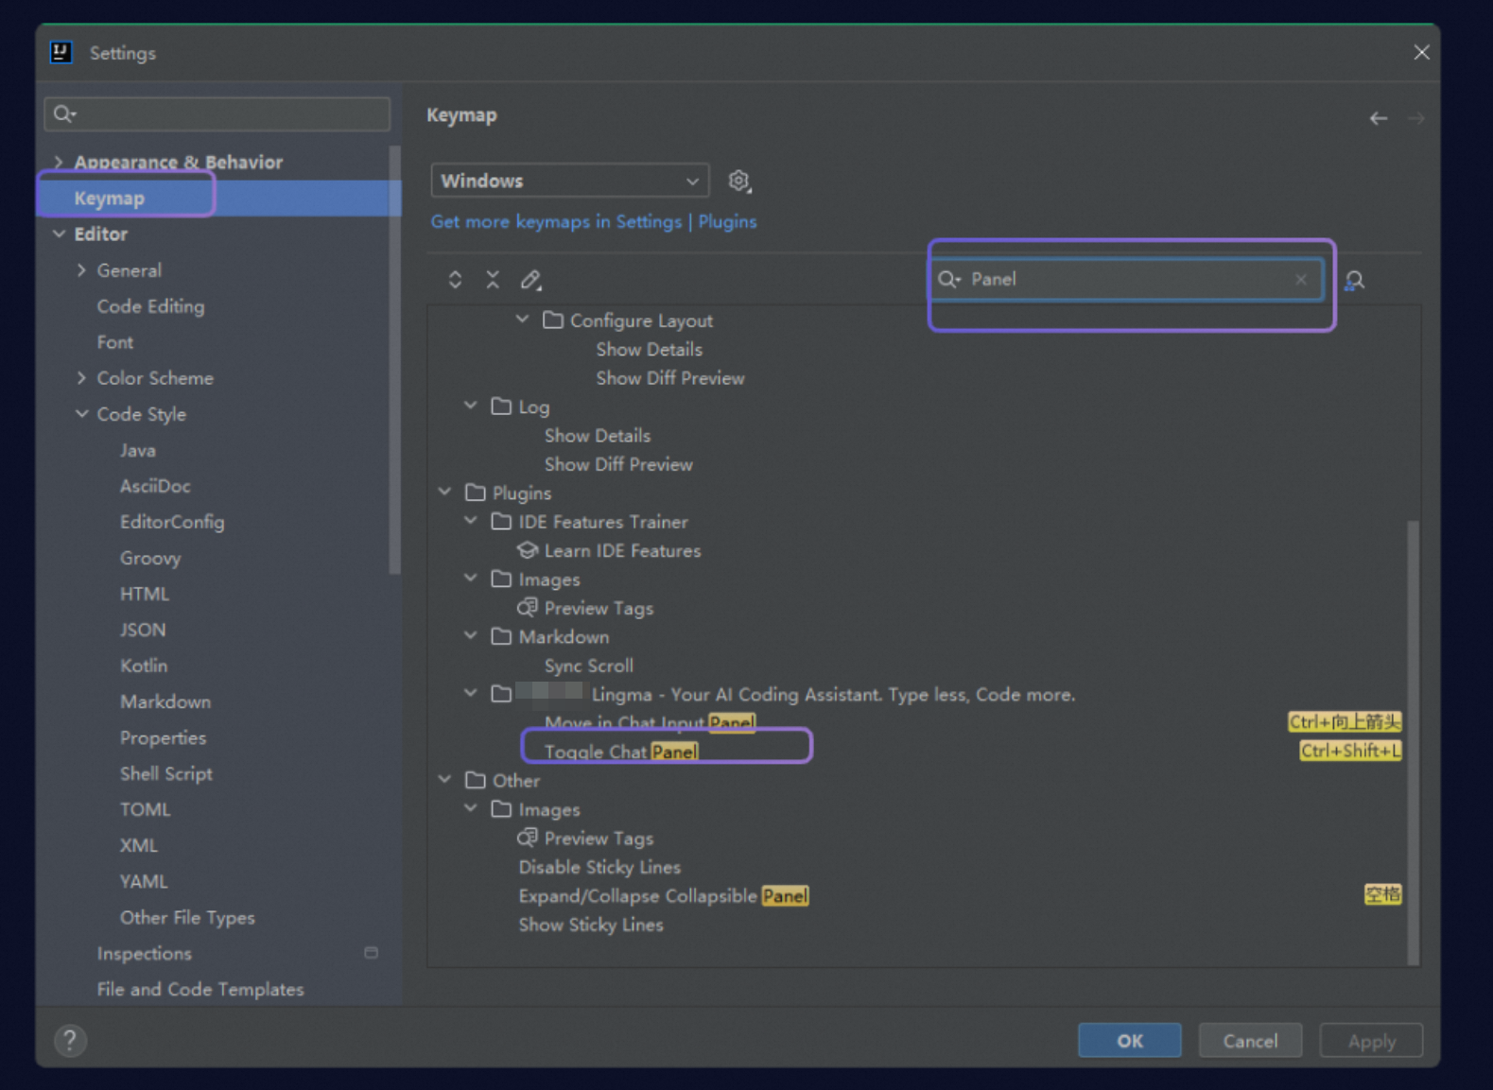Image resolution: width=1493 pixels, height=1090 pixels.
Task: Expand Appearance & Behavior section
Action: coord(59,163)
